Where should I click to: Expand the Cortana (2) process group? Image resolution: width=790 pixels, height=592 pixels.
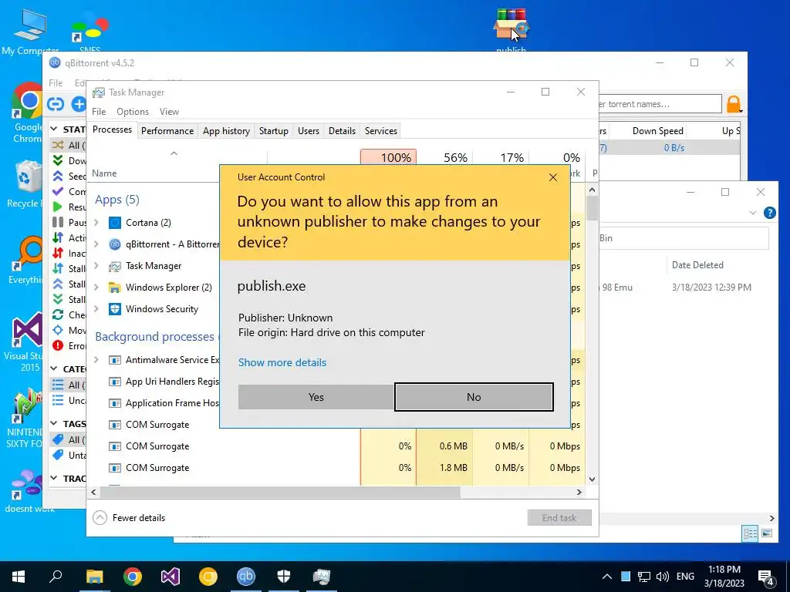coord(96,223)
